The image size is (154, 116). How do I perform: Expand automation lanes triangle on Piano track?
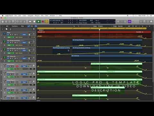click(x=4, y=37)
